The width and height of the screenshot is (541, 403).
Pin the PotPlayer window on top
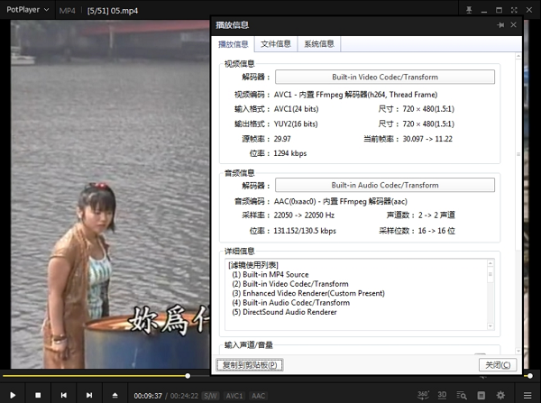click(x=470, y=9)
